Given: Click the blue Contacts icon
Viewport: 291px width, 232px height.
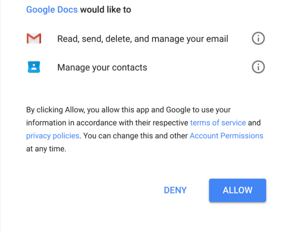Looking at the screenshot, I should click(34, 67).
